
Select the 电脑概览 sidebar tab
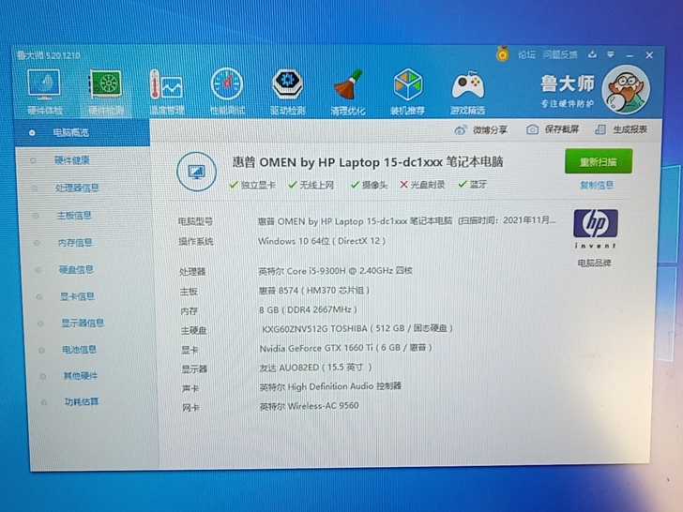82,132
